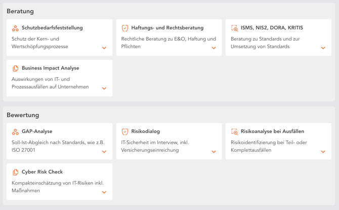339x210 pixels.
Task: Click the Risikoanalyse bei Ausfällen search icon
Action: pos(234,132)
